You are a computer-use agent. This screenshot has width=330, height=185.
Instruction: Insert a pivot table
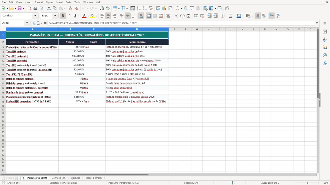[170, 8]
